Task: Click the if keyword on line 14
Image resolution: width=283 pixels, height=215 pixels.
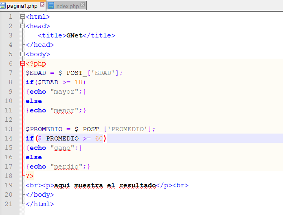Action: [x=30, y=138]
